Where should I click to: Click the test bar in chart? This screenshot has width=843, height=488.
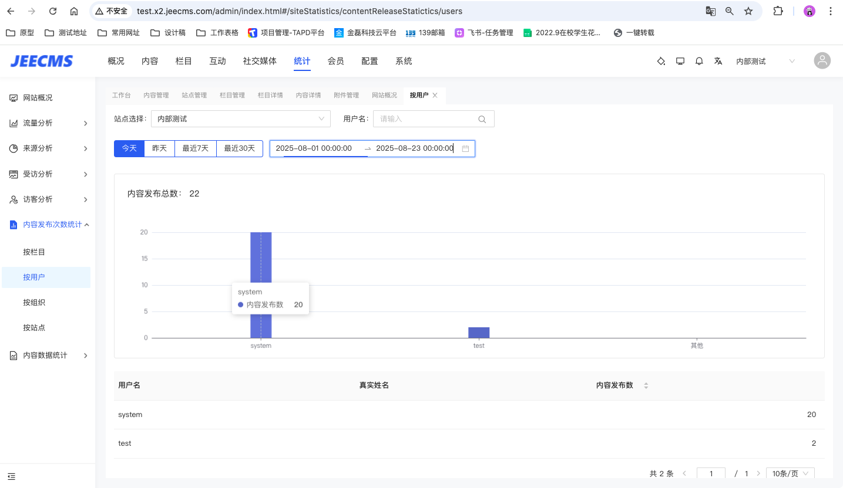click(479, 333)
